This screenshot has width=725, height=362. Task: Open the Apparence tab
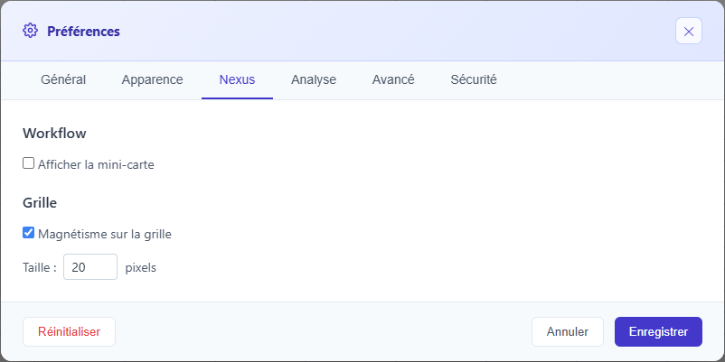(152, 79)
